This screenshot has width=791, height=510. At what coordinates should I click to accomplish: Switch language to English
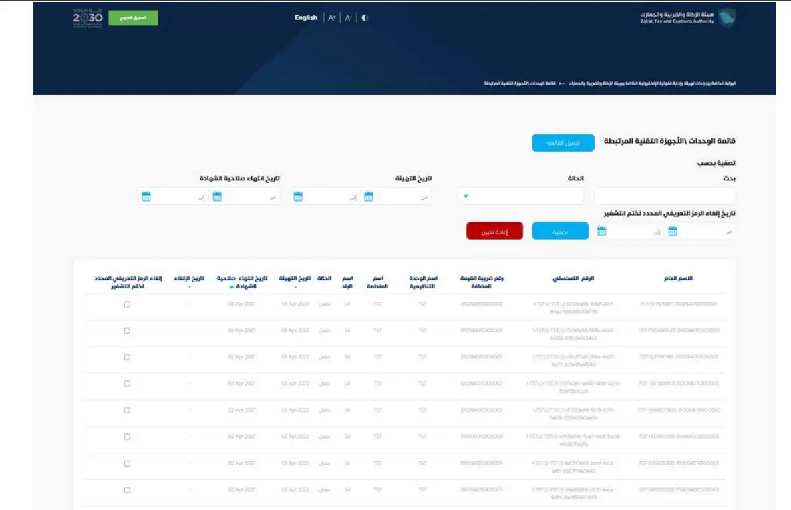click(306, 18)
